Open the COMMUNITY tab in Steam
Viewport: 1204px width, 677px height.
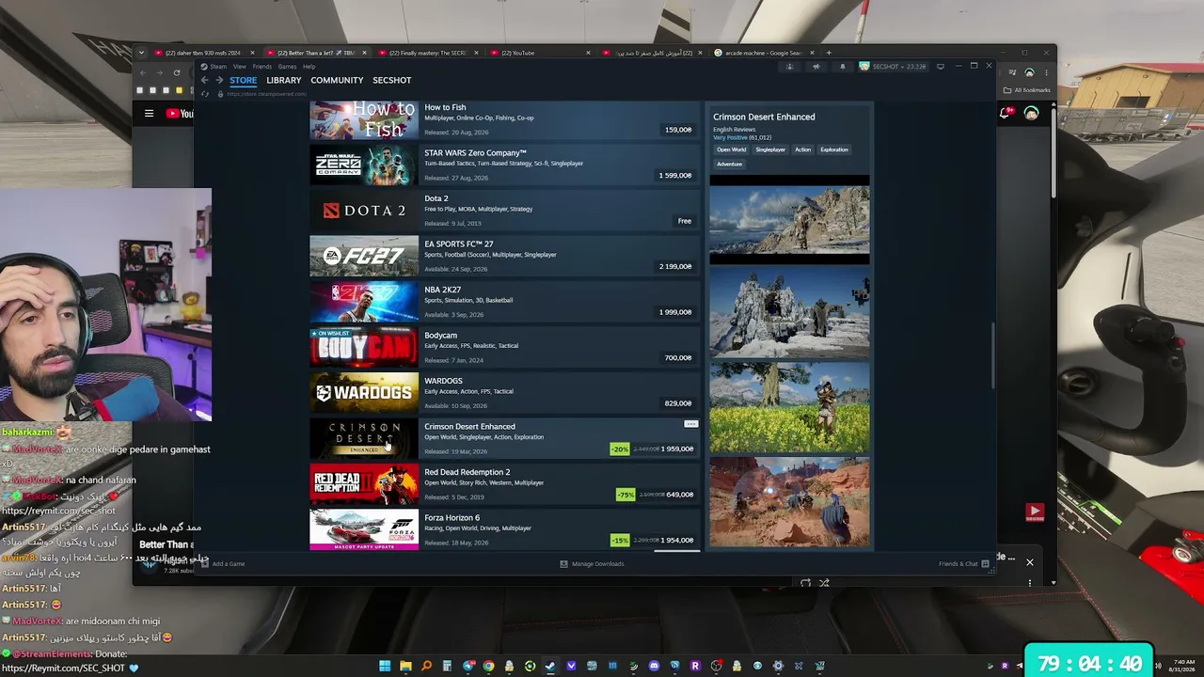click(337, 80)
